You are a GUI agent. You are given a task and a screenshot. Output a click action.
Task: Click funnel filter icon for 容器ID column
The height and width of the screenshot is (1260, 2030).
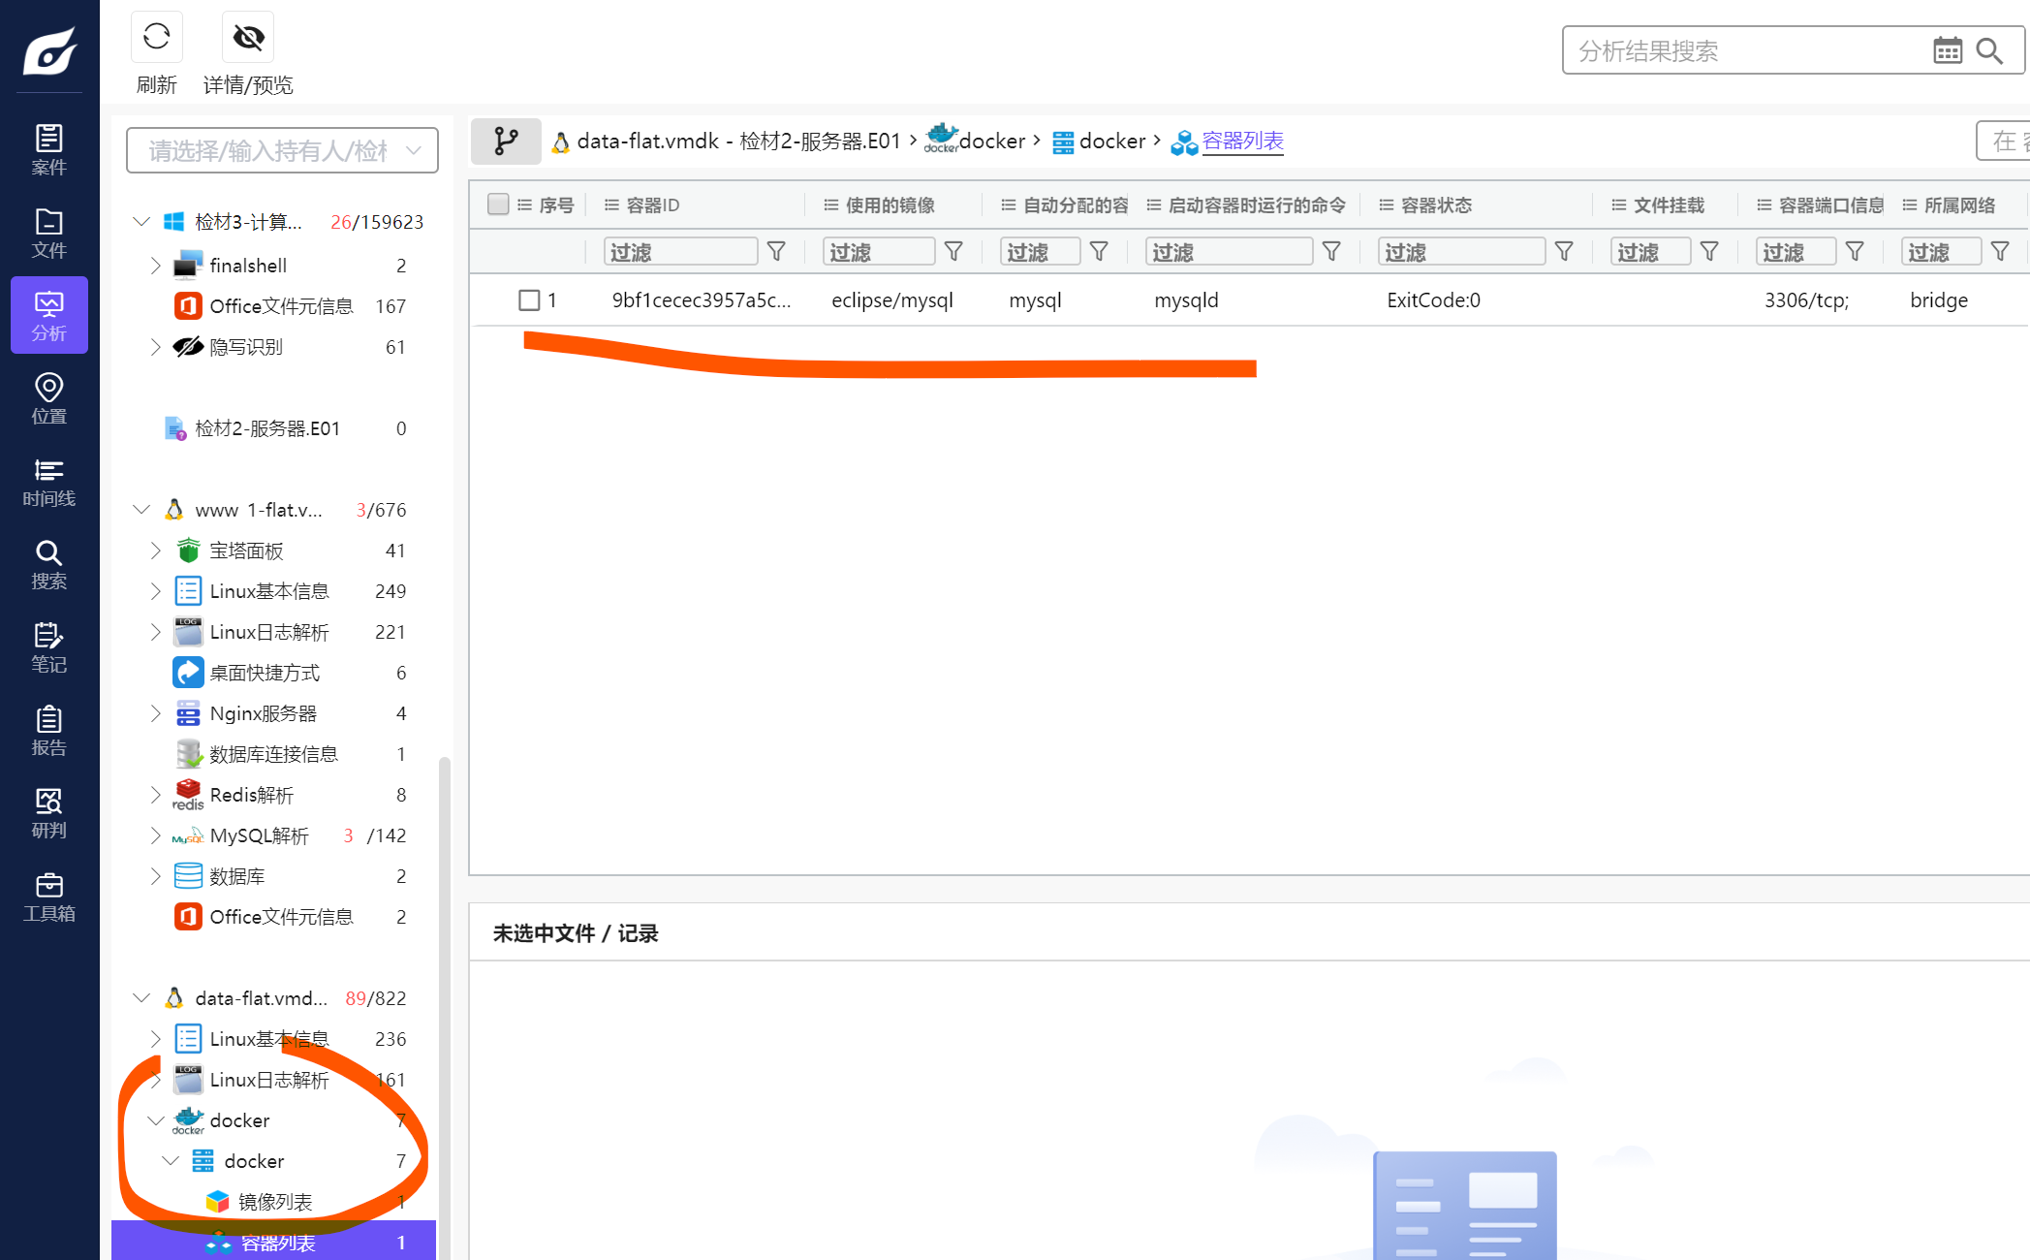click(776, 252)
